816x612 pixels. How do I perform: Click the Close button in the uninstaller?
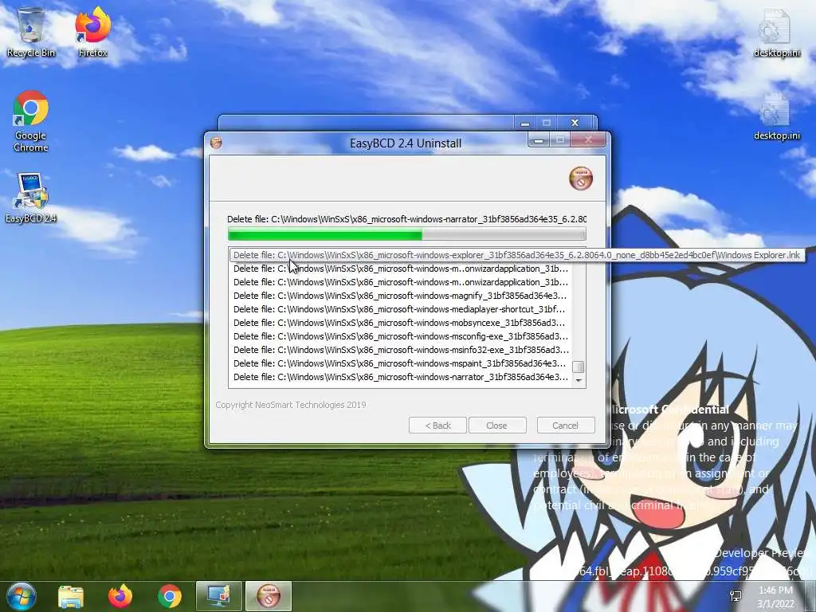[x=497, y=426]
